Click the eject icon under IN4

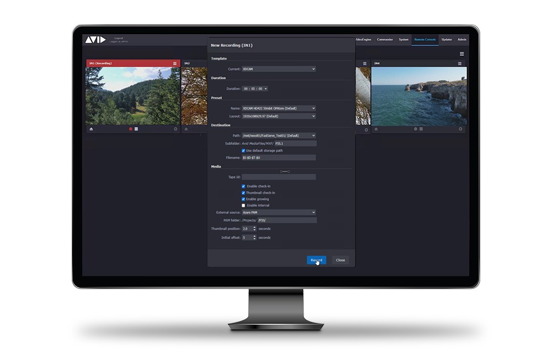tap(375, 128)
